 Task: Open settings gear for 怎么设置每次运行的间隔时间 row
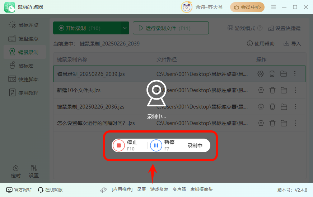[x=261, y=123]
